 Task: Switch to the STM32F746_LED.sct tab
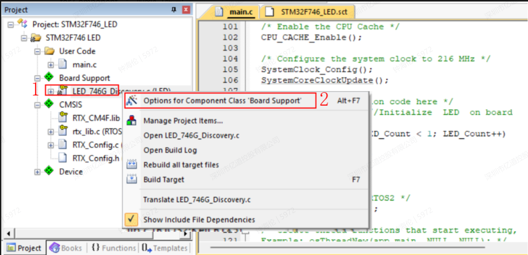[308, 12]
